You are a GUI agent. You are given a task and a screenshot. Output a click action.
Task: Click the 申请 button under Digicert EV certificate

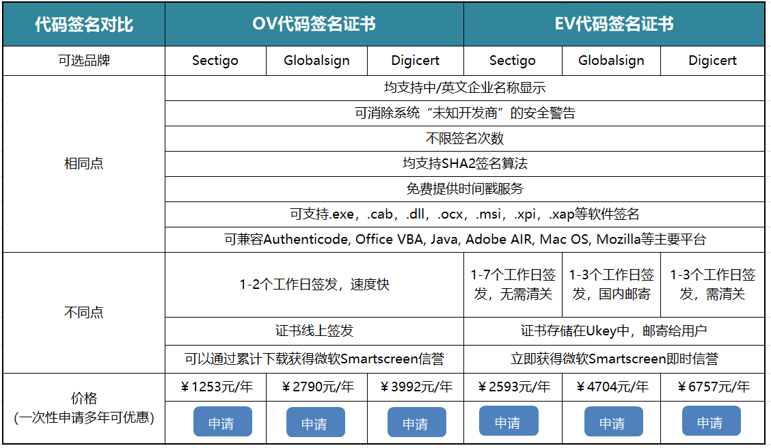(709, 422)
